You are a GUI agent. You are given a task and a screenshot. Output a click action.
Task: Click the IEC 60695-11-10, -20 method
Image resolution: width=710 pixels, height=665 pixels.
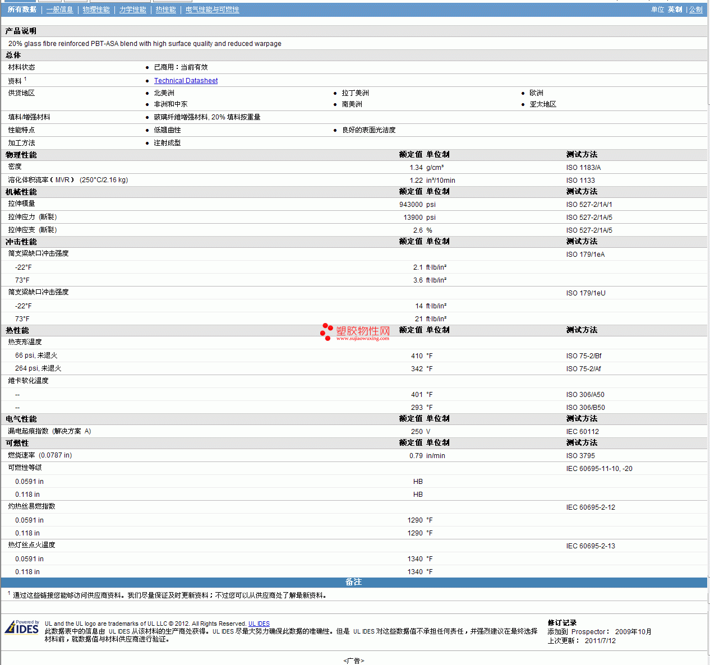pyautogui.click(x=599, y=469)
